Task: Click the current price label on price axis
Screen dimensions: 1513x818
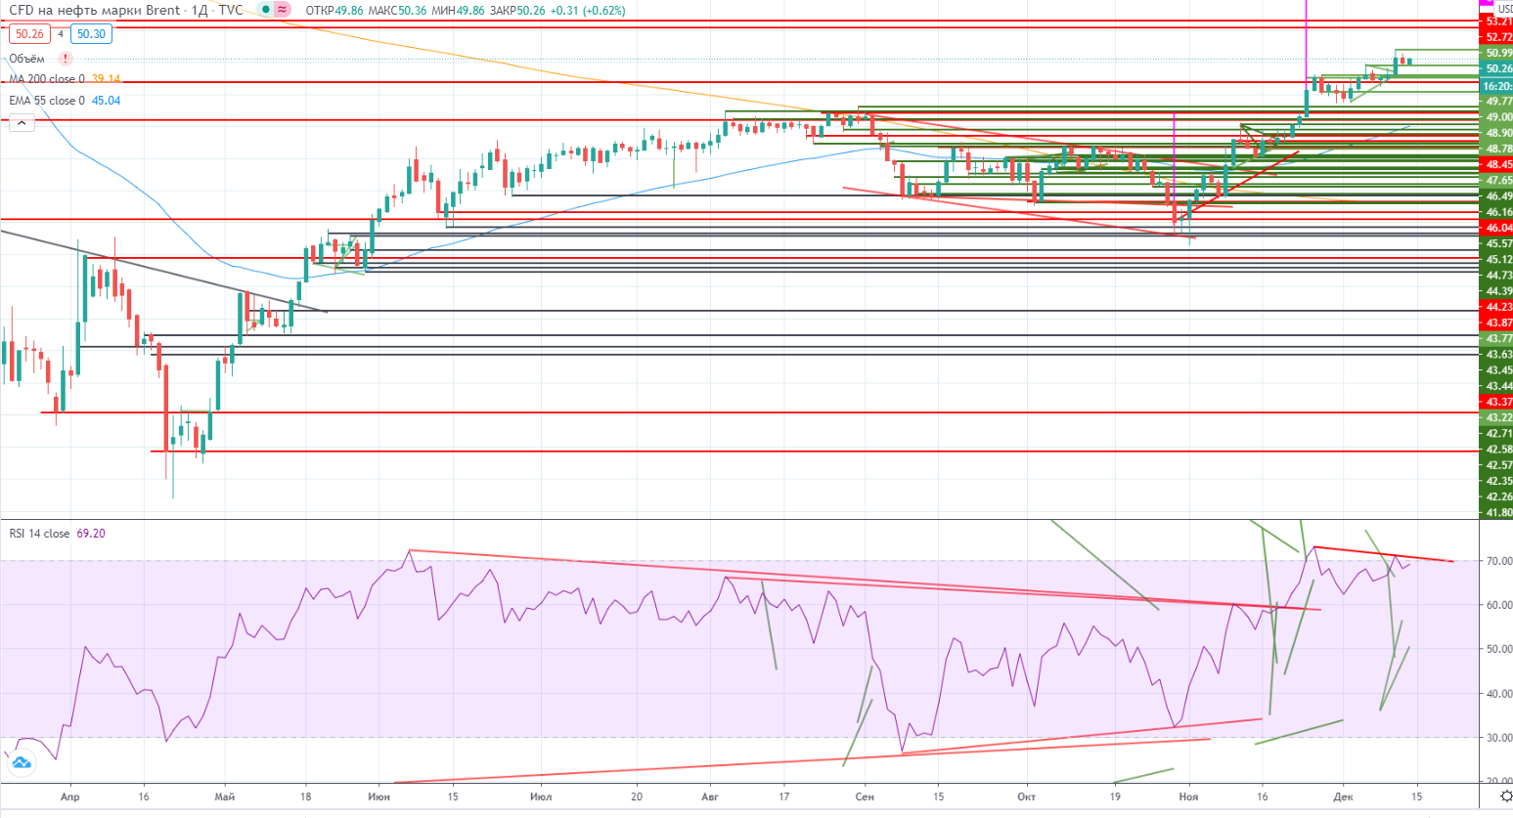Action: [1496, 68]
